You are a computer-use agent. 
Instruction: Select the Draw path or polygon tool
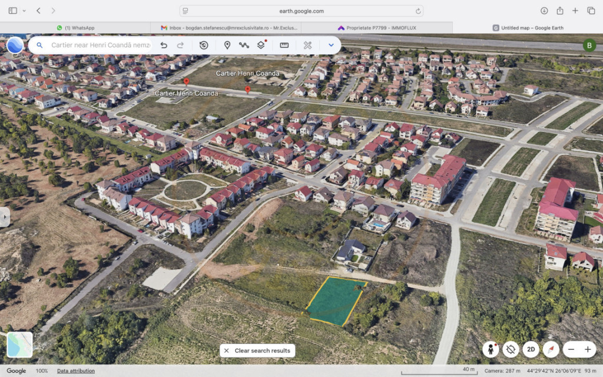pos(244,45)
